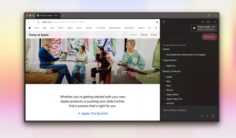Click the iPhone entry in the assistant list
The width and height of the screenshot is (236, 138).
[170, 90]
